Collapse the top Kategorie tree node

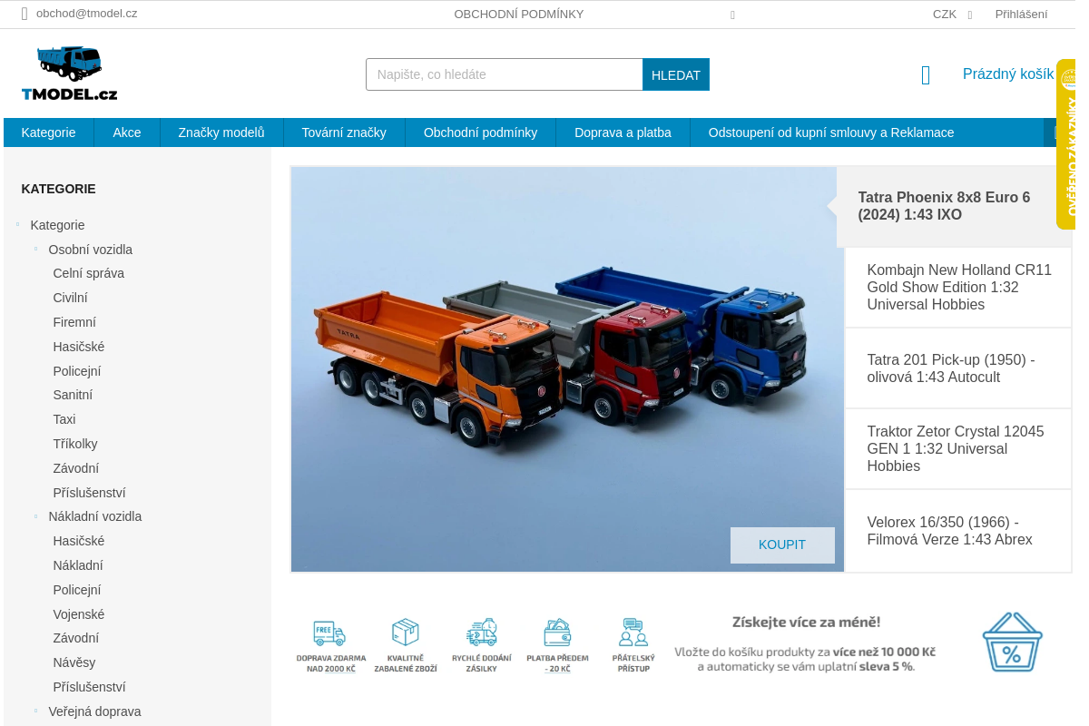(x=18, y=224)
